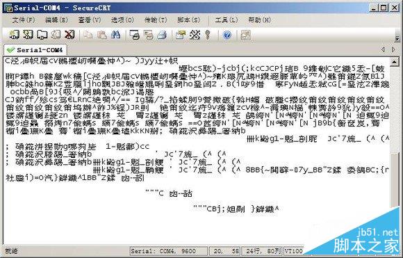
Task: Open the 编辑(E) menu
Action: [x=56, y=20]
